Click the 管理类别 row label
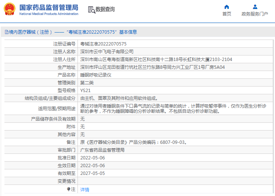 point(66,82)
